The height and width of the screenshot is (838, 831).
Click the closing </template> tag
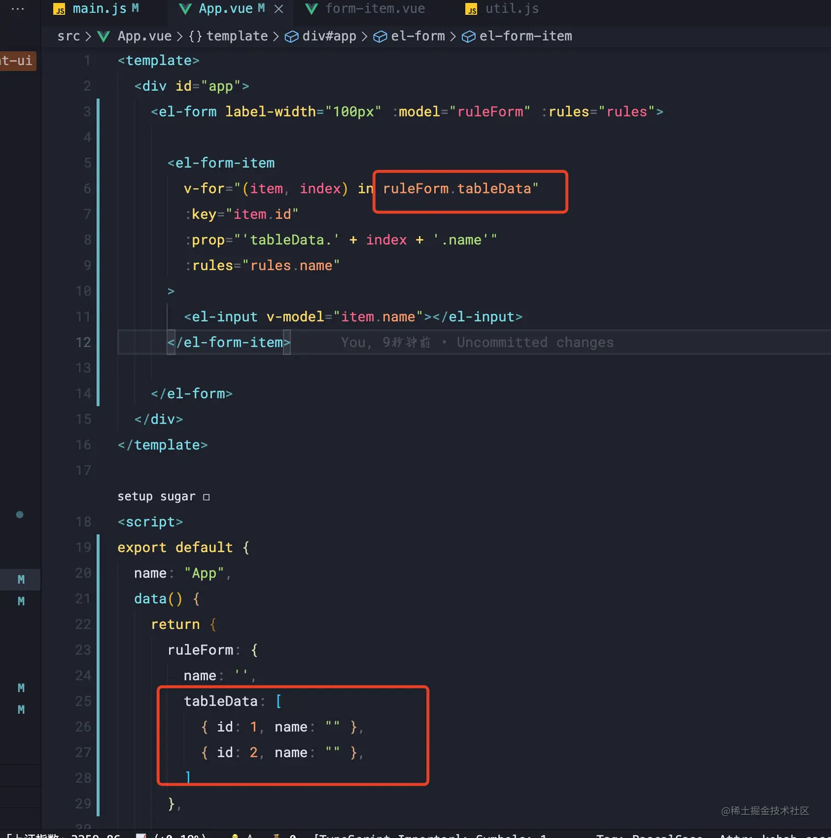pos(163,445)
